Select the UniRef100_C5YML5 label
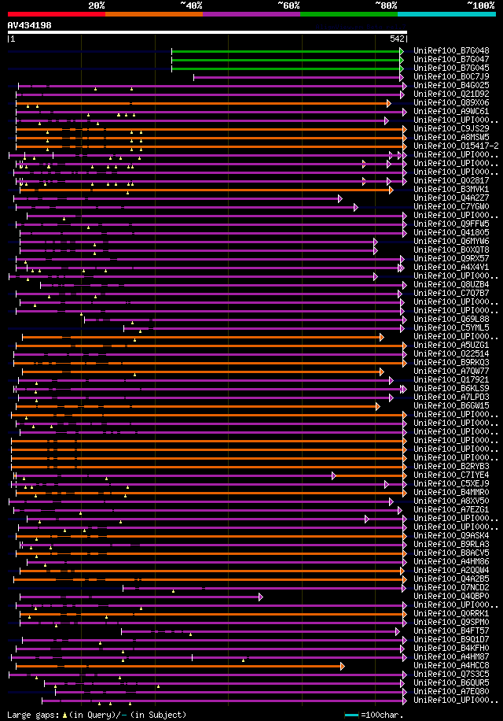The image size is (503, 721). [451, 328]
